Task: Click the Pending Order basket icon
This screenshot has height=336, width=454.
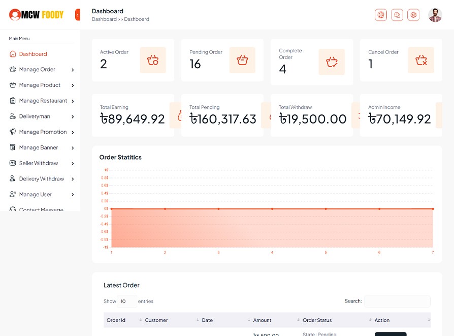Action: (242, 60)
